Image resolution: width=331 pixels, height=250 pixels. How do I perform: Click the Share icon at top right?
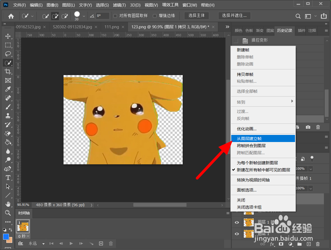pos(324,16)
